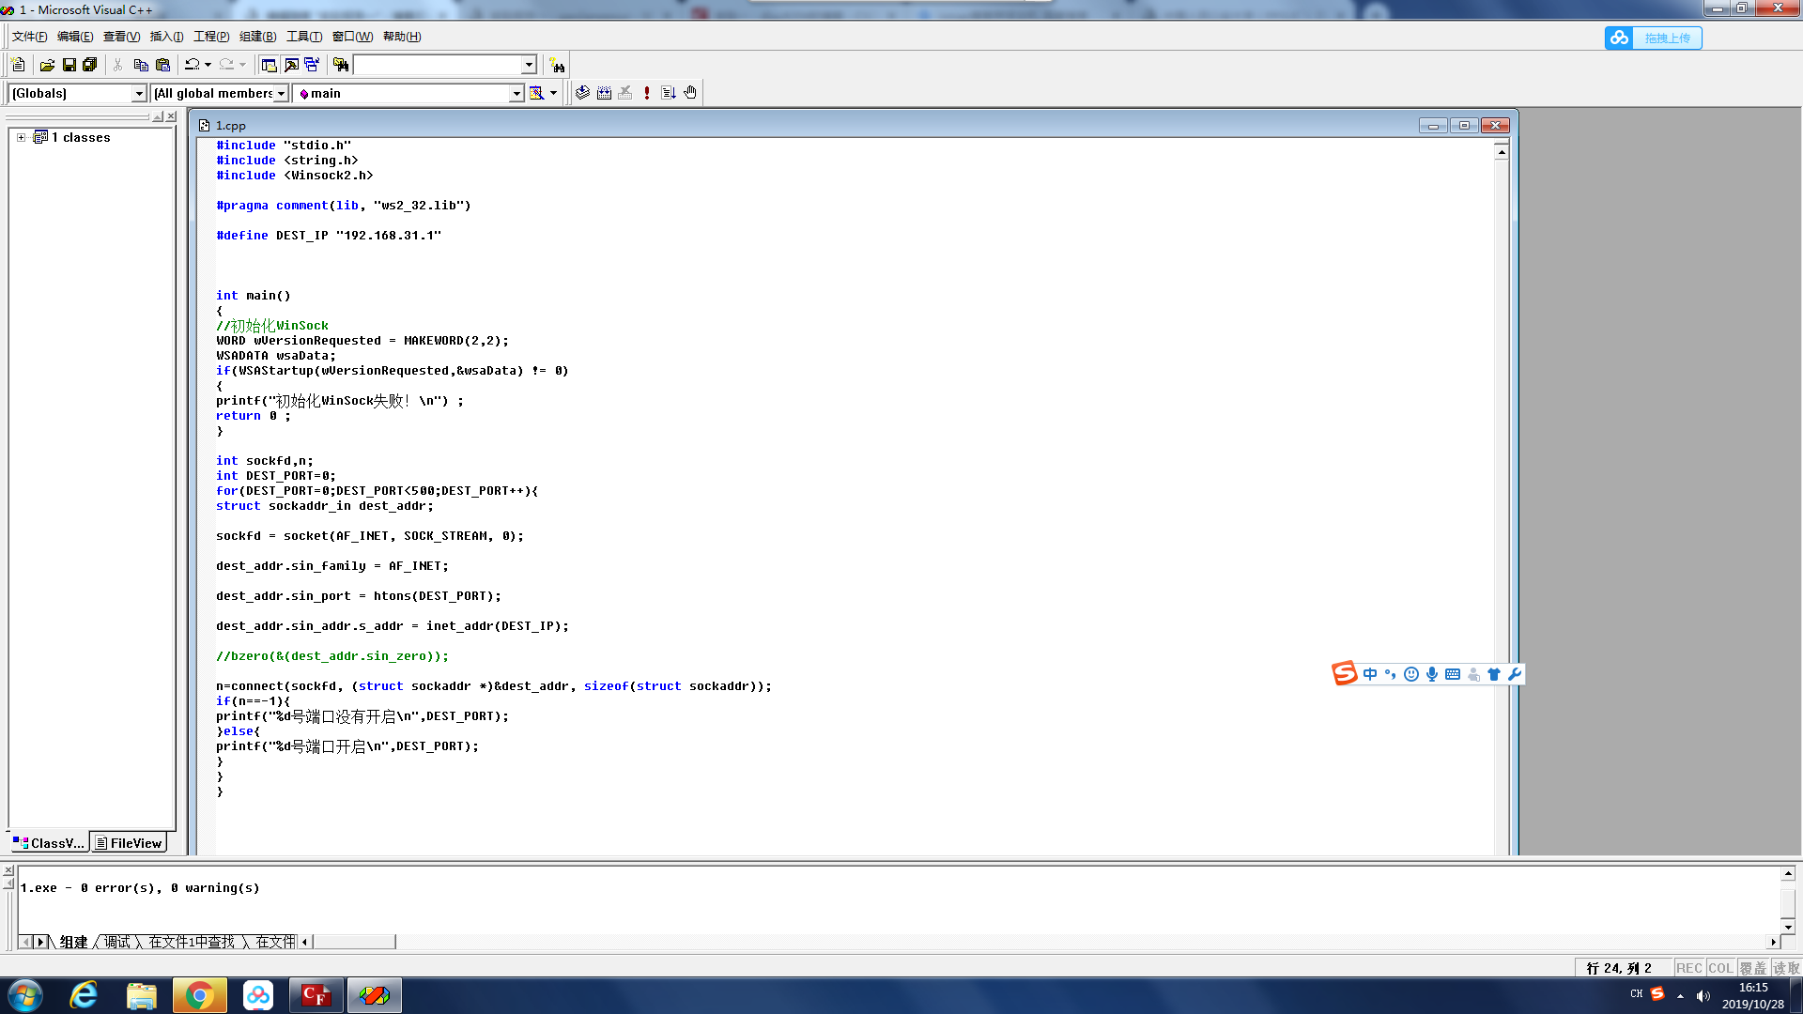Viewport: 1803px width, 1014px height.
Task: Open the main function dropdown
Action: click(x=516, y=93)
